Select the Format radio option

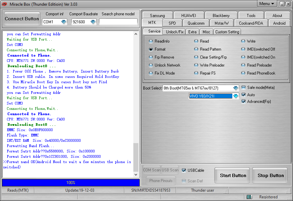(157, 49)
